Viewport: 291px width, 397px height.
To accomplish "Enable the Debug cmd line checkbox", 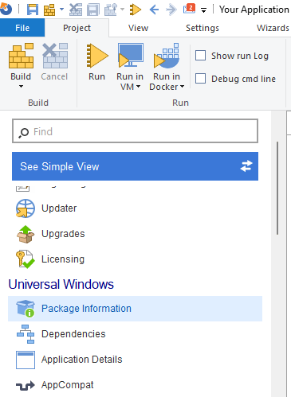I will click(x=200, y=79).
